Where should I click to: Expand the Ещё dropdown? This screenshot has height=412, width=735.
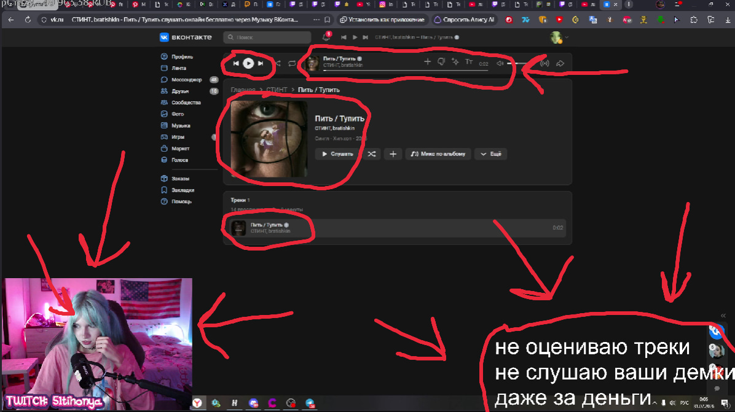(491, 154)
